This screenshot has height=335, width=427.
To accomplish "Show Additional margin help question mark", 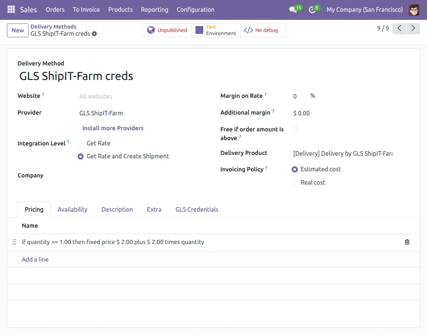I will click(x=273, y=111).
